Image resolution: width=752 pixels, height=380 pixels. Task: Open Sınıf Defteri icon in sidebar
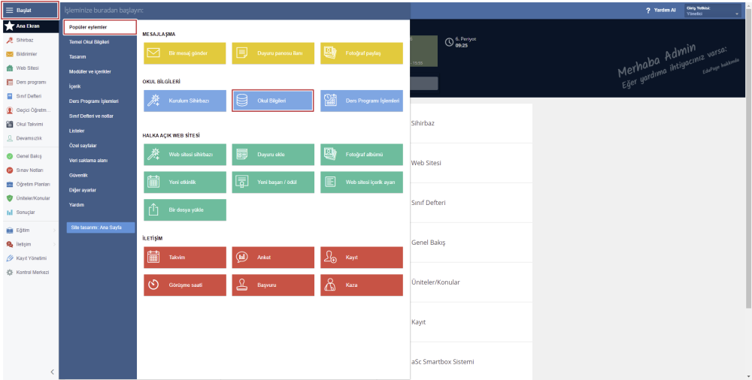pos(10,96)
